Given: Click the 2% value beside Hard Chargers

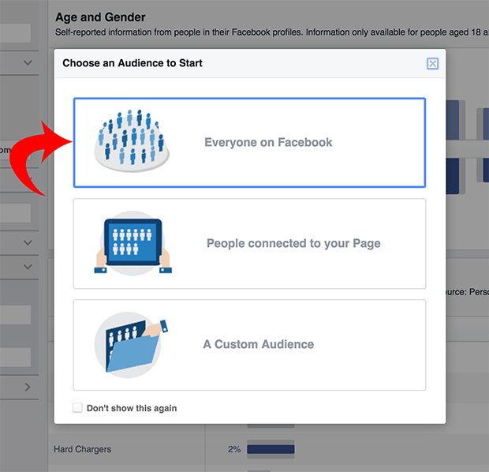Looking at the screenshot, I should coord(234,449).
